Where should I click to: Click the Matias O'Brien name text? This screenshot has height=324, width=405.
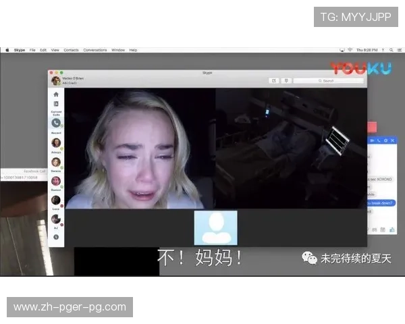(x=73, y=78)
